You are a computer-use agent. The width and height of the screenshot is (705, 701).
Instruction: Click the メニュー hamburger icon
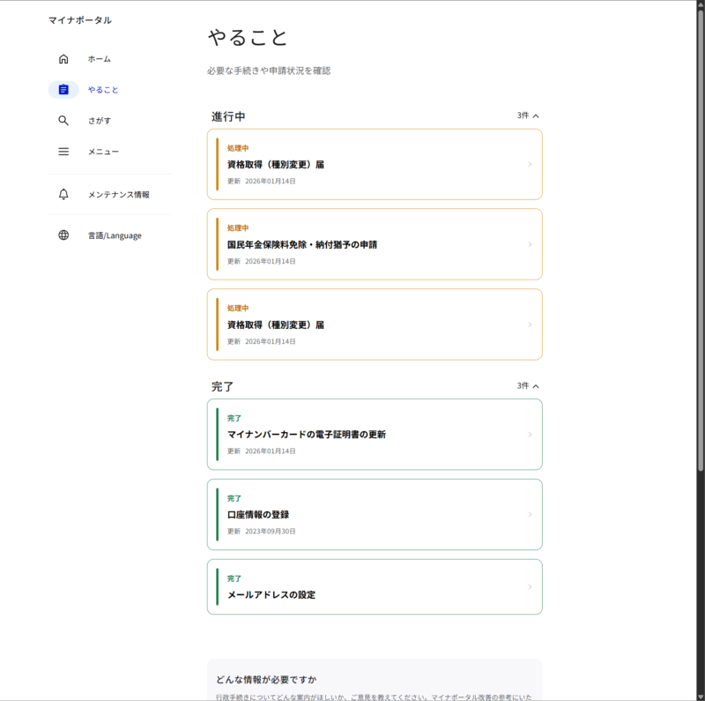coord(63,152)
